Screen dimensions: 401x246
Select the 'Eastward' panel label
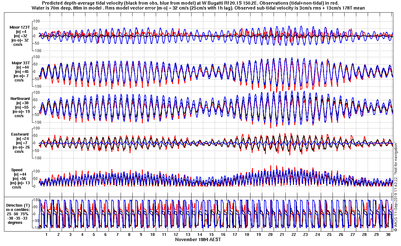pos(20,134)
